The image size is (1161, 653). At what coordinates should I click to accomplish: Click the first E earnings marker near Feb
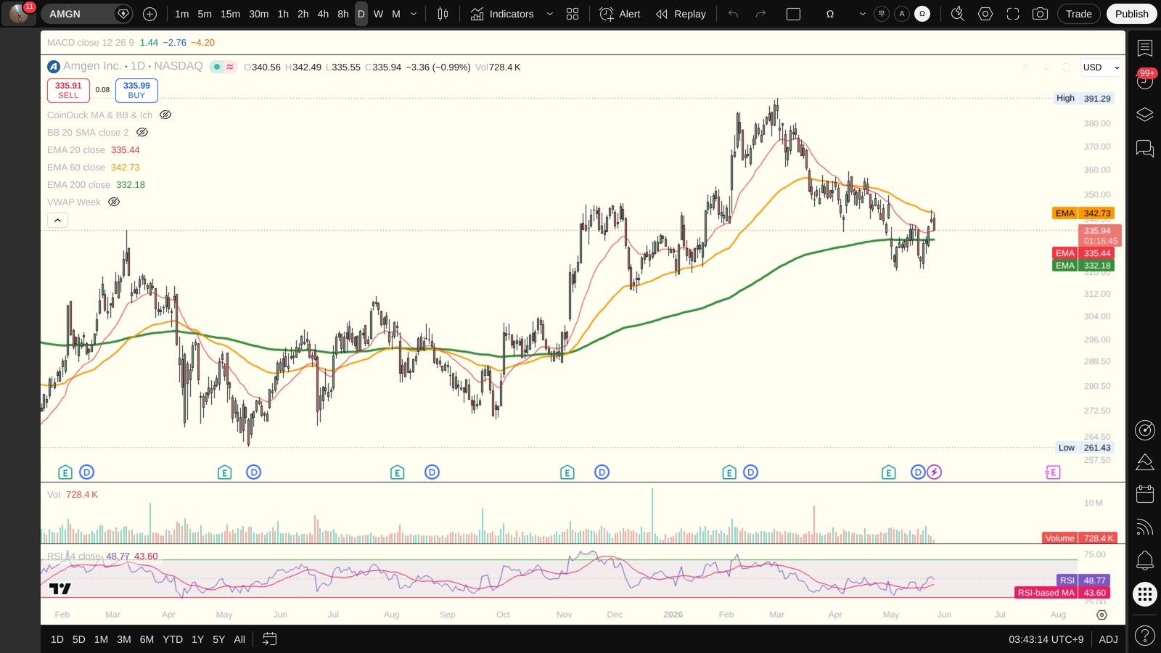coord(65,472)
